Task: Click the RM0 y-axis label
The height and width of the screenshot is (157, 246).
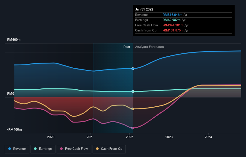Action: tap(11, 94)
